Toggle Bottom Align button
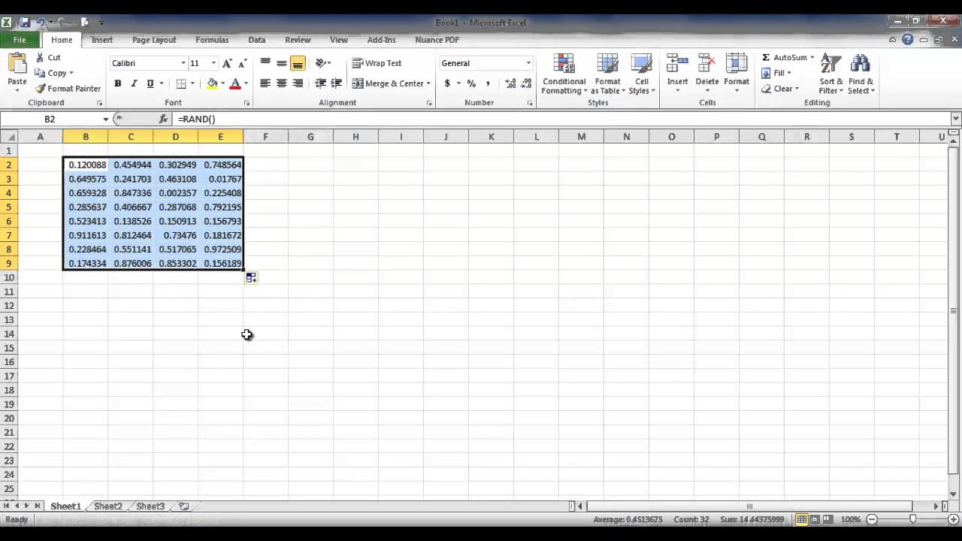This screenshot has height=541, width=962. (x=298, y=63)
